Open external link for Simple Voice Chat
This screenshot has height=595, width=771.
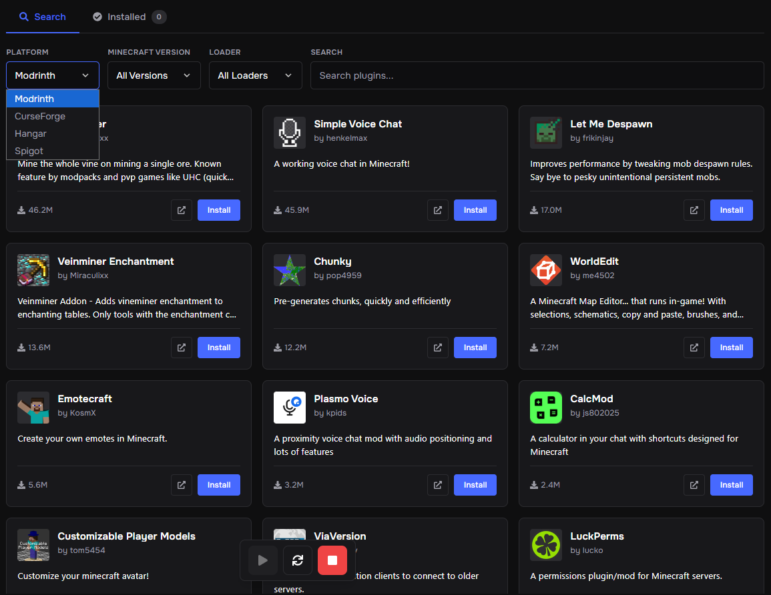(438, 210)
